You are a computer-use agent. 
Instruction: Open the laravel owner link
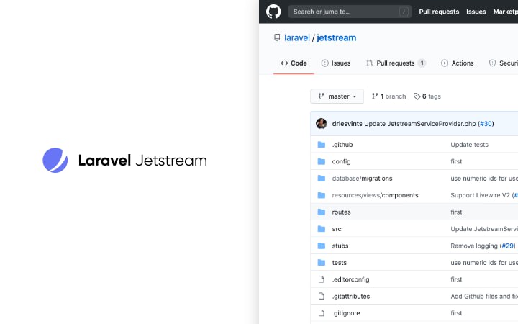(x=297, y=37)
